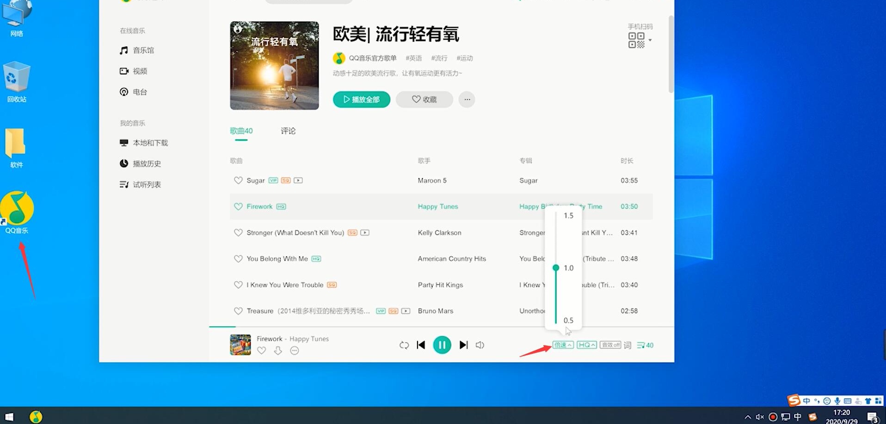Open the playlist more options (...) button
This screenshot has height=424, width=886.
point(467,99)
